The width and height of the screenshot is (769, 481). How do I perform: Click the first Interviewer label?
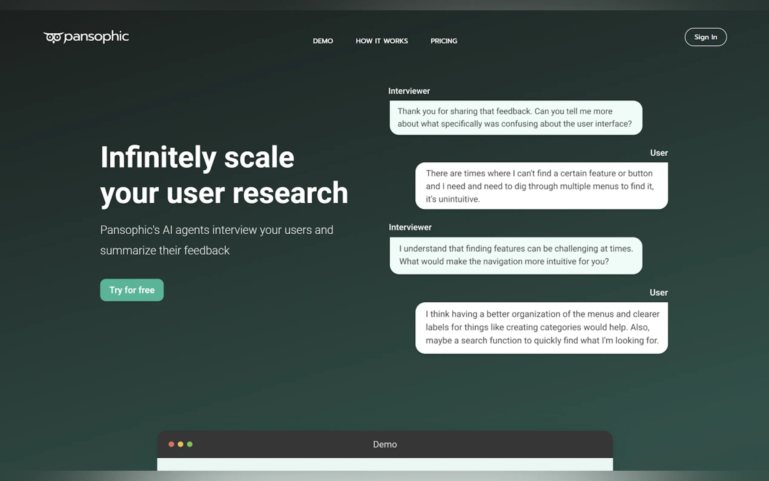click(409, 91)
